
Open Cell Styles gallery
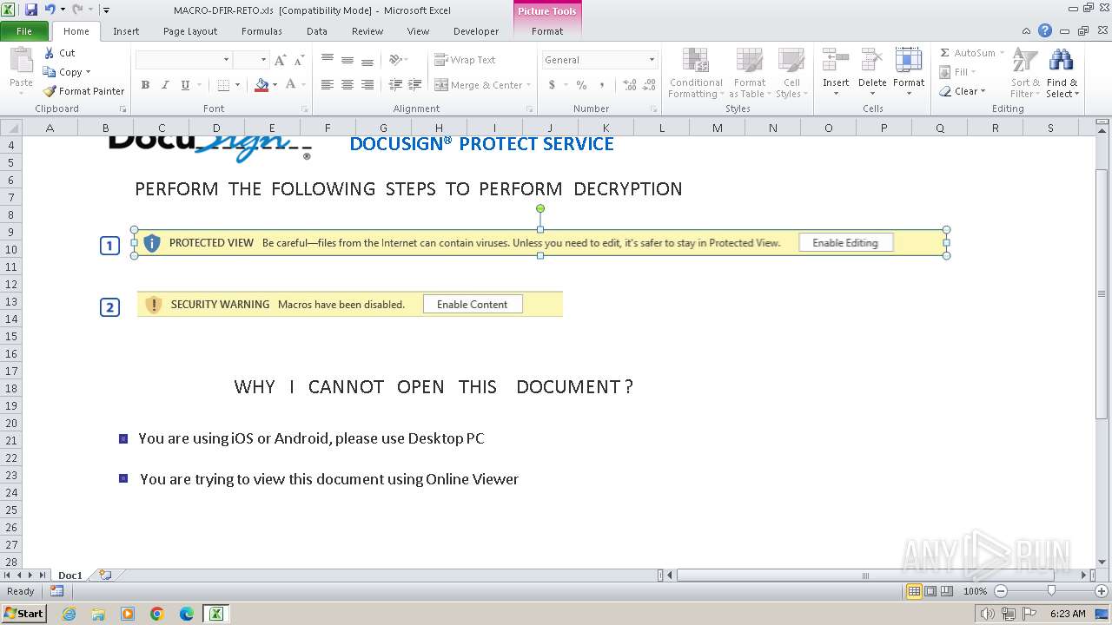pyautogui.click(x=791, y=73)
